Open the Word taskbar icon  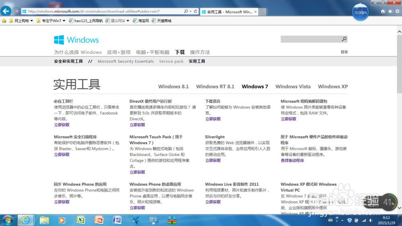click(117, 220)
